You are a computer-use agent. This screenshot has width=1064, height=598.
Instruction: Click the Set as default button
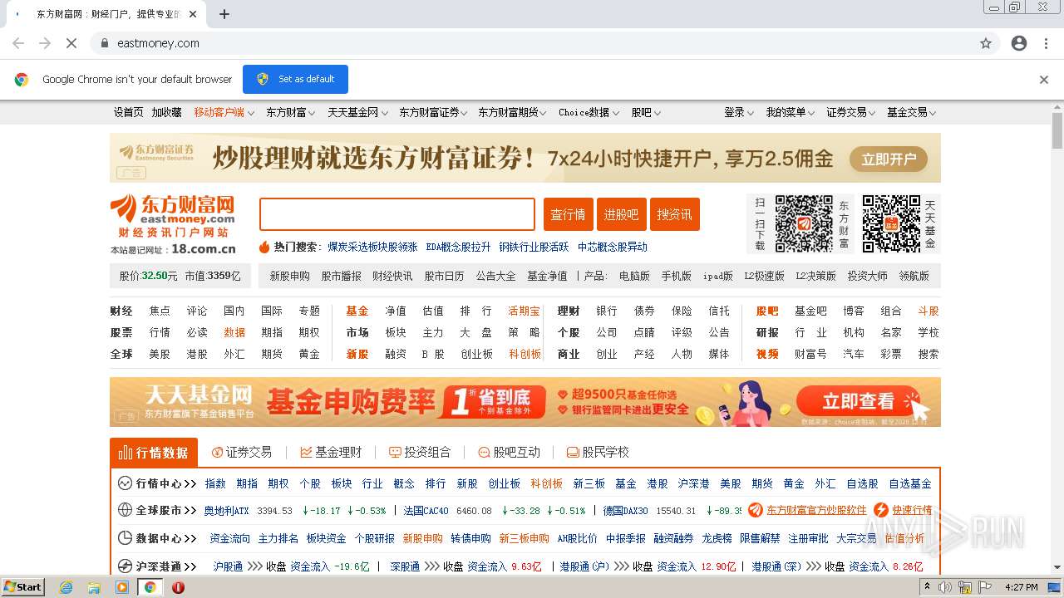pos(295,79)
